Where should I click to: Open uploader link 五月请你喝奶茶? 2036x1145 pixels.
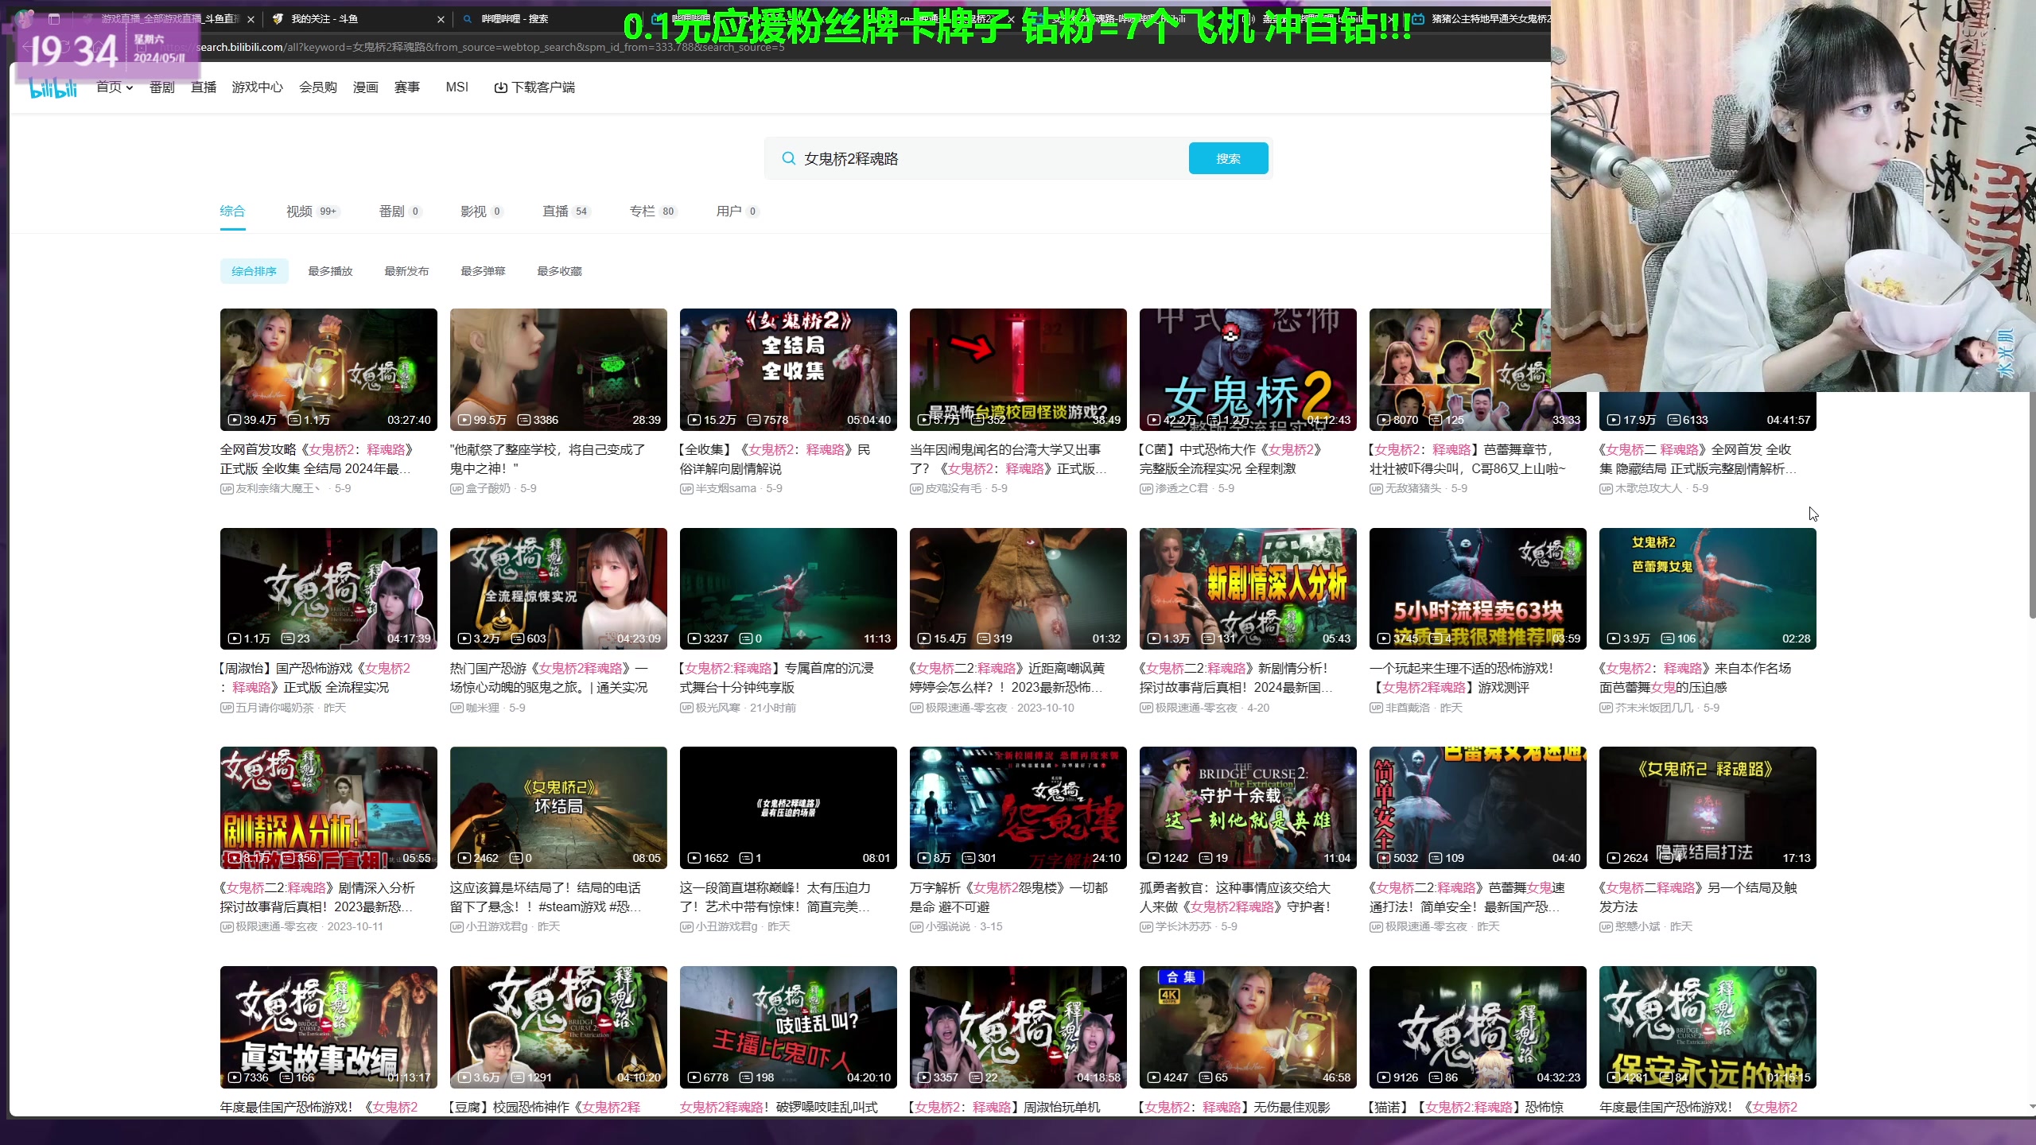point(274,708)
